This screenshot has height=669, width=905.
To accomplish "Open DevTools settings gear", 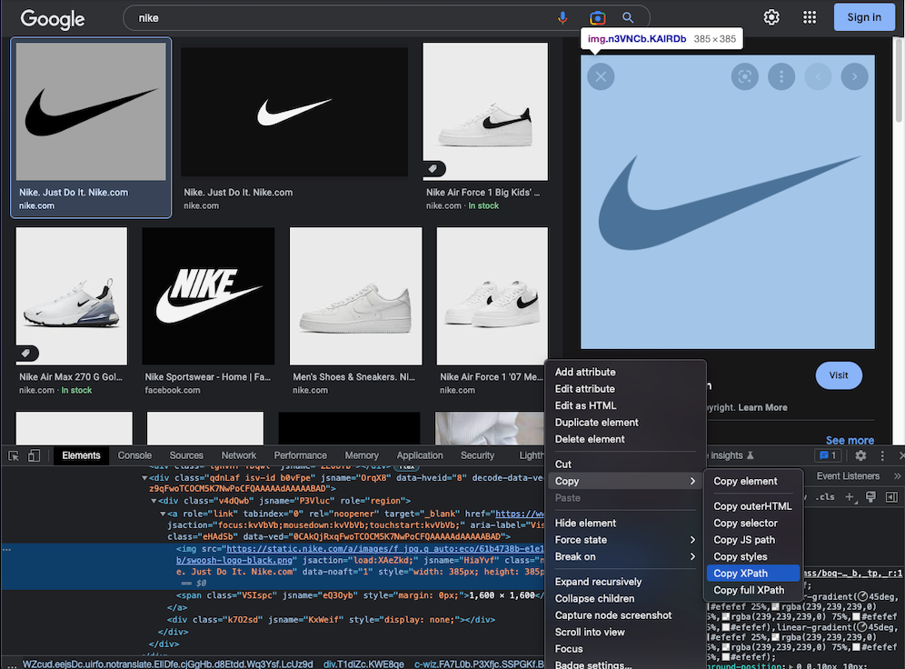I will 860,455.
